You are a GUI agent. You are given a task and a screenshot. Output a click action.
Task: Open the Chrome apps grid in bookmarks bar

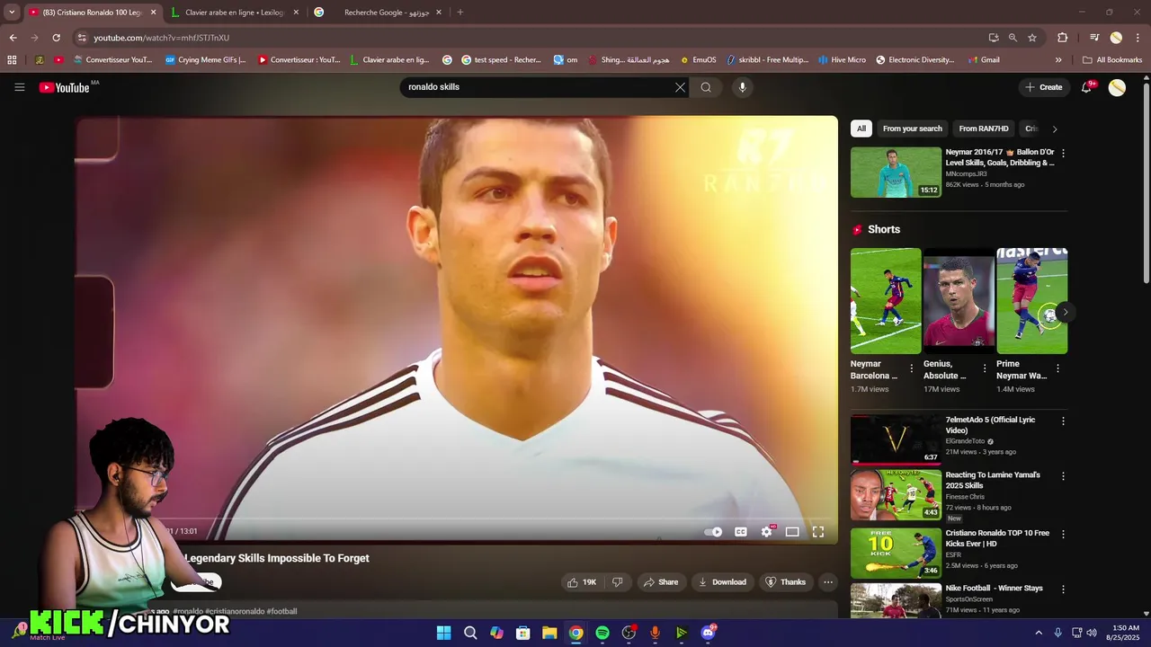point(12,60)
